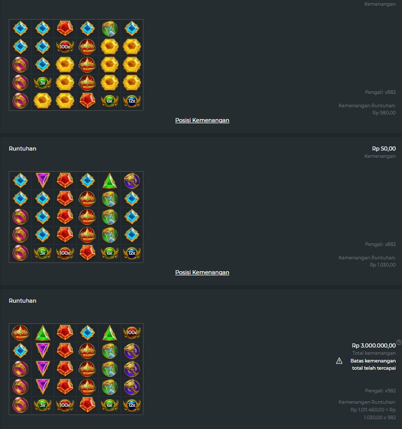Click the 6x multiplier orb in the top grid

click(x=109, y=101)
